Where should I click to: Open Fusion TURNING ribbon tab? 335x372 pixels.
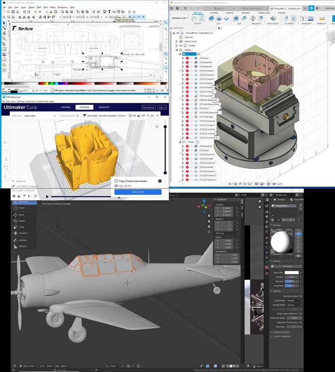(214, 13)
